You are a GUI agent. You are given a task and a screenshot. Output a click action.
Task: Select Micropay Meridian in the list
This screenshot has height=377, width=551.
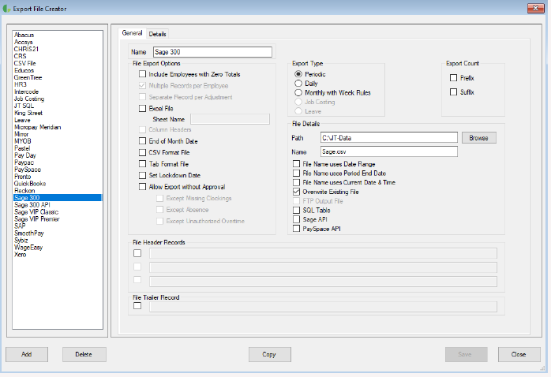58,127
